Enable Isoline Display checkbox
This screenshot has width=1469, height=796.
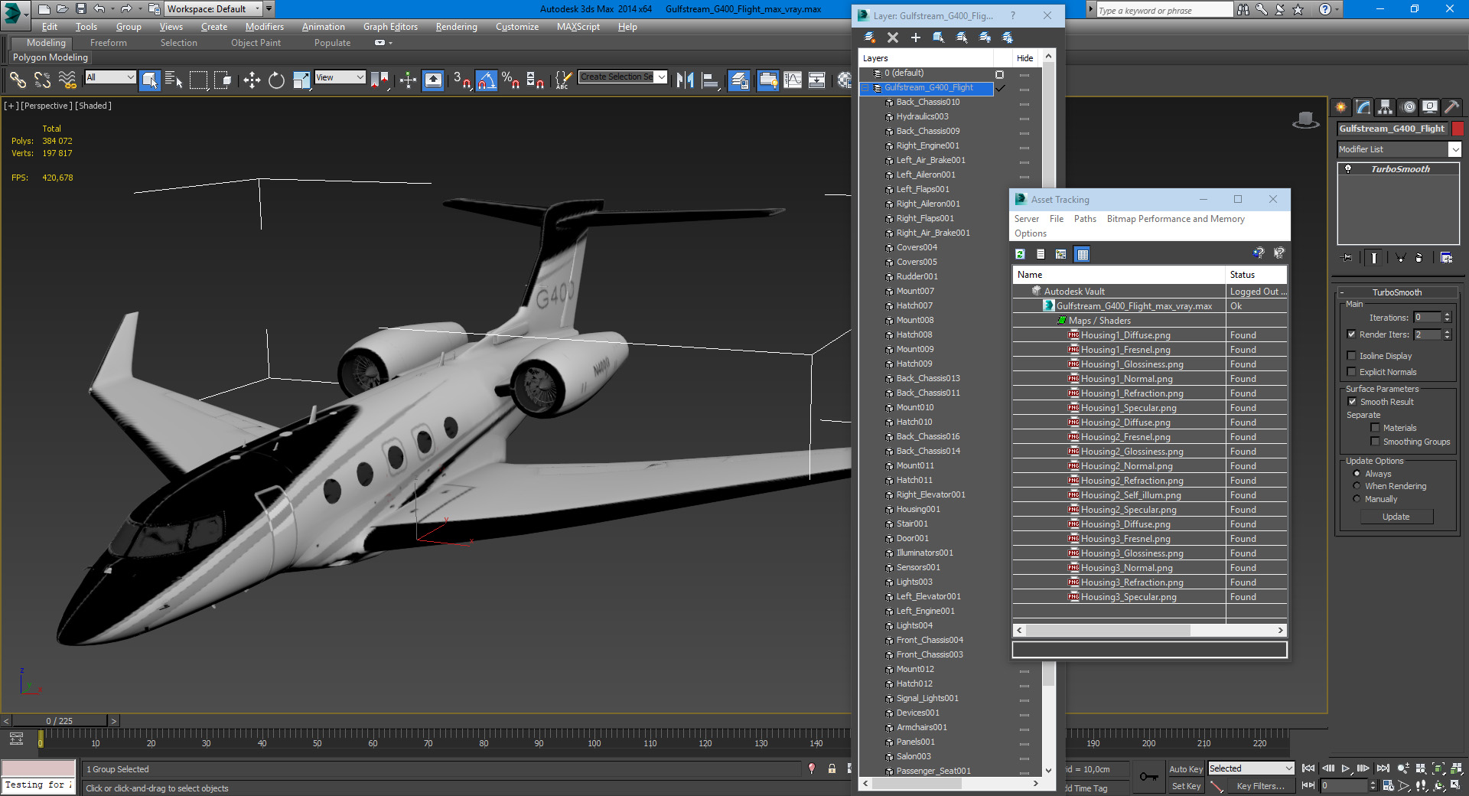point(1351,356)
